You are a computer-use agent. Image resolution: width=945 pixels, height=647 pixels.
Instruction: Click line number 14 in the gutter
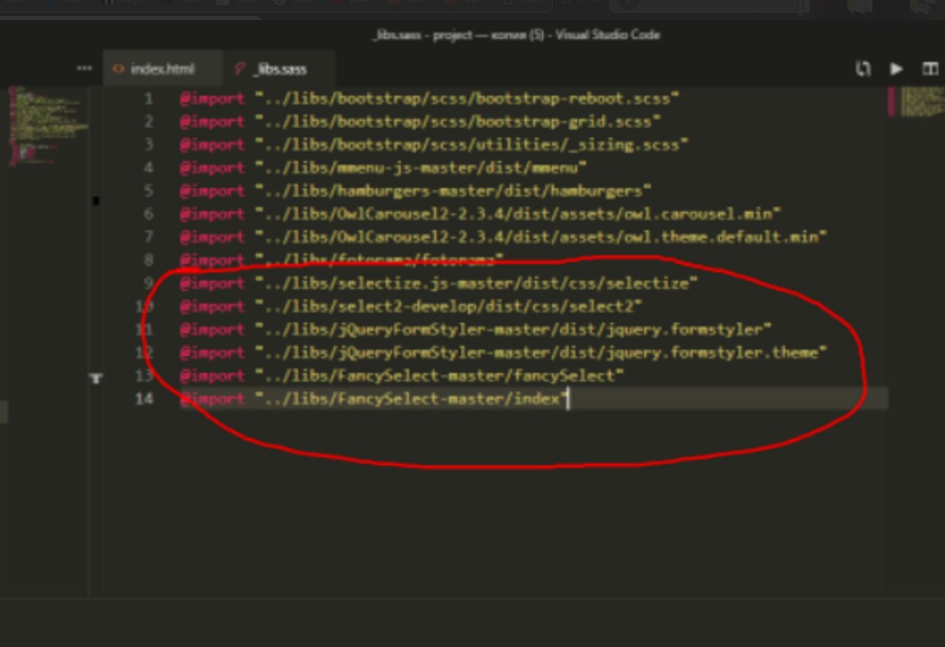pos(144,398)
